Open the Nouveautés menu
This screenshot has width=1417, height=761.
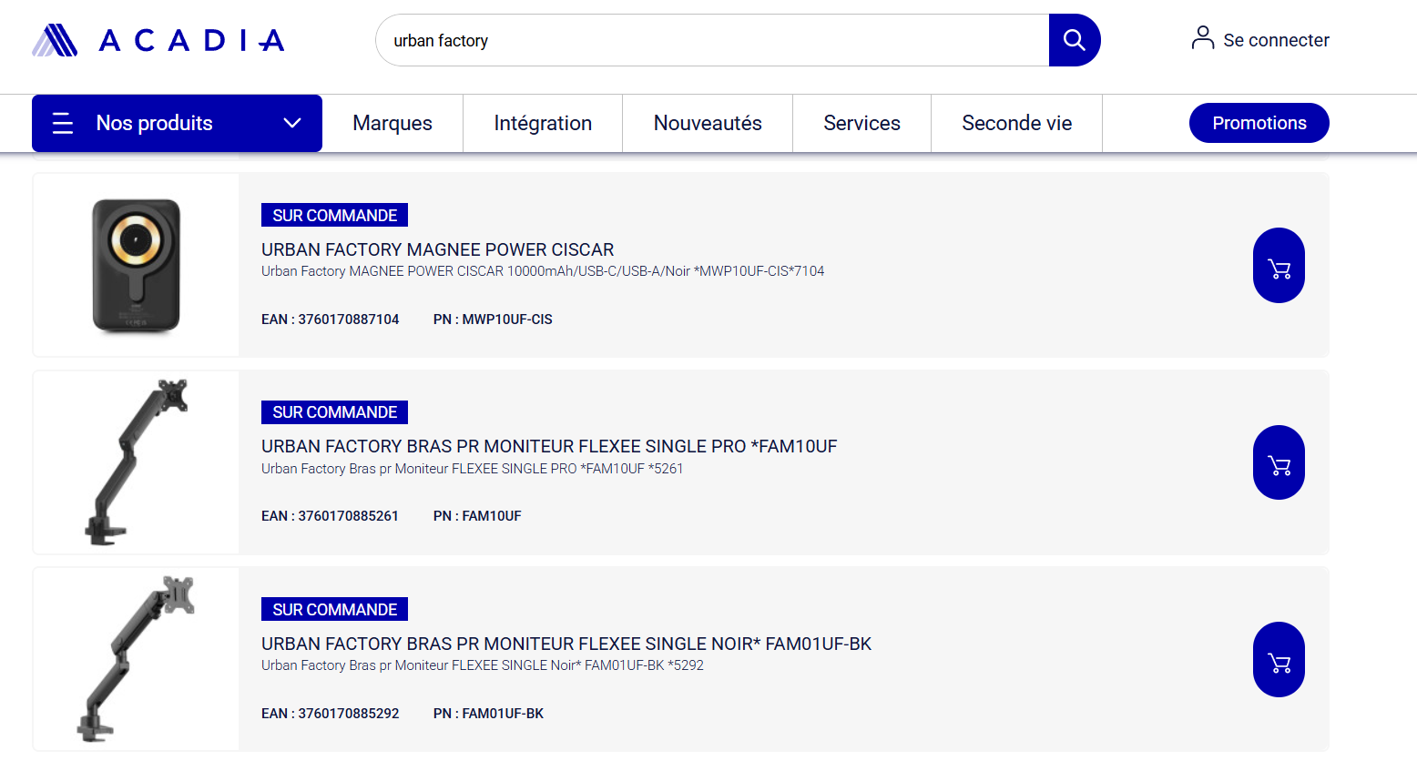(708, 123)
